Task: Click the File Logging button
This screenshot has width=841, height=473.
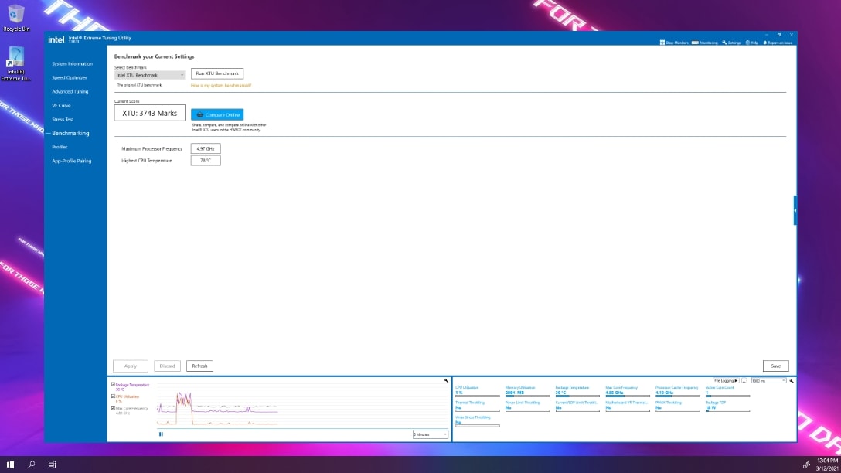Action: 726,381
